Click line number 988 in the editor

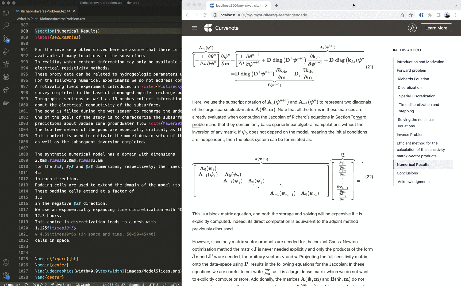point(24,31)
